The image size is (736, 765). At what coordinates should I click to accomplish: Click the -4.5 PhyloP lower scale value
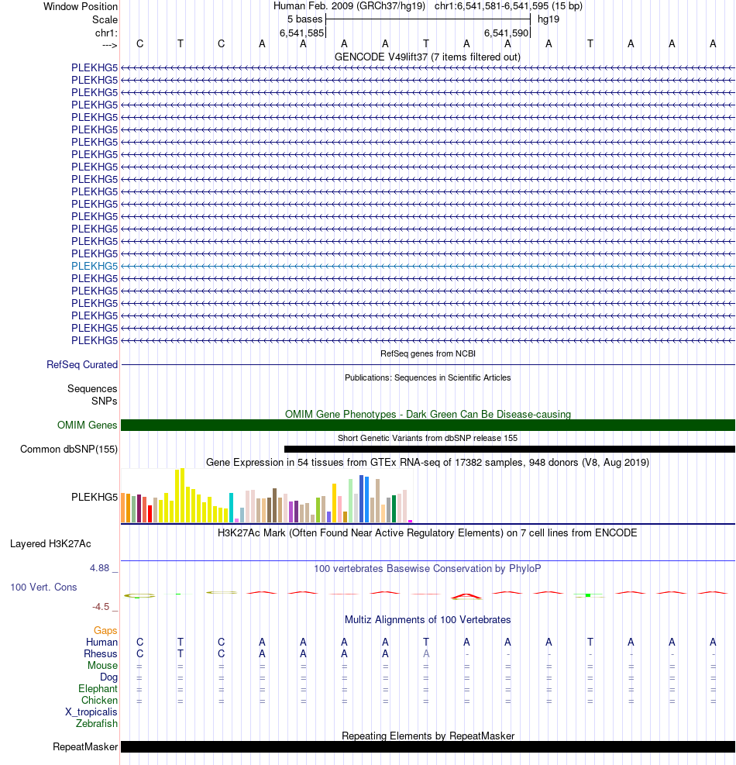tap(101, 607)
